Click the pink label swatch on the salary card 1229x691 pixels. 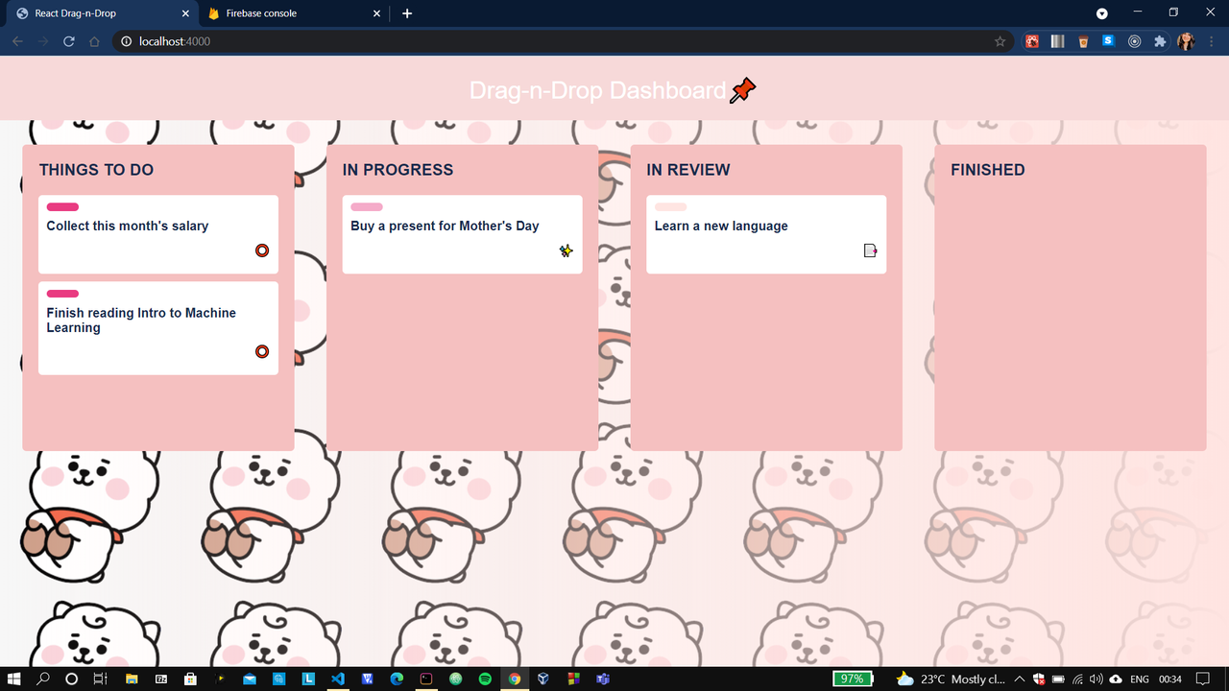coord(61,206)
